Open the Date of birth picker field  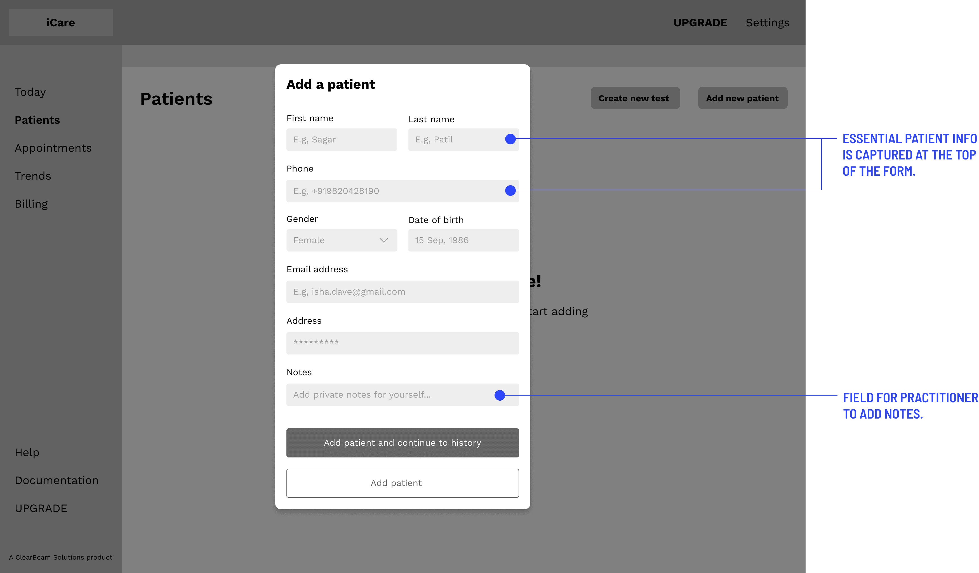[x=463, y=240]
